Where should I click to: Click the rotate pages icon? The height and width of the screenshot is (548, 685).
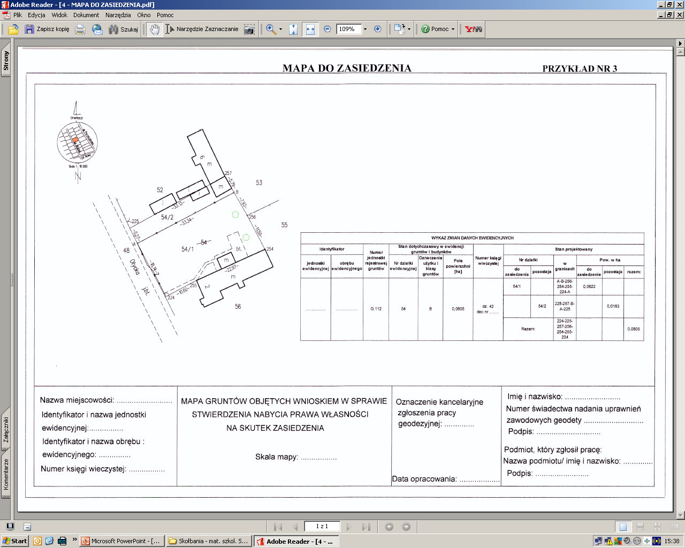point(399,29)
